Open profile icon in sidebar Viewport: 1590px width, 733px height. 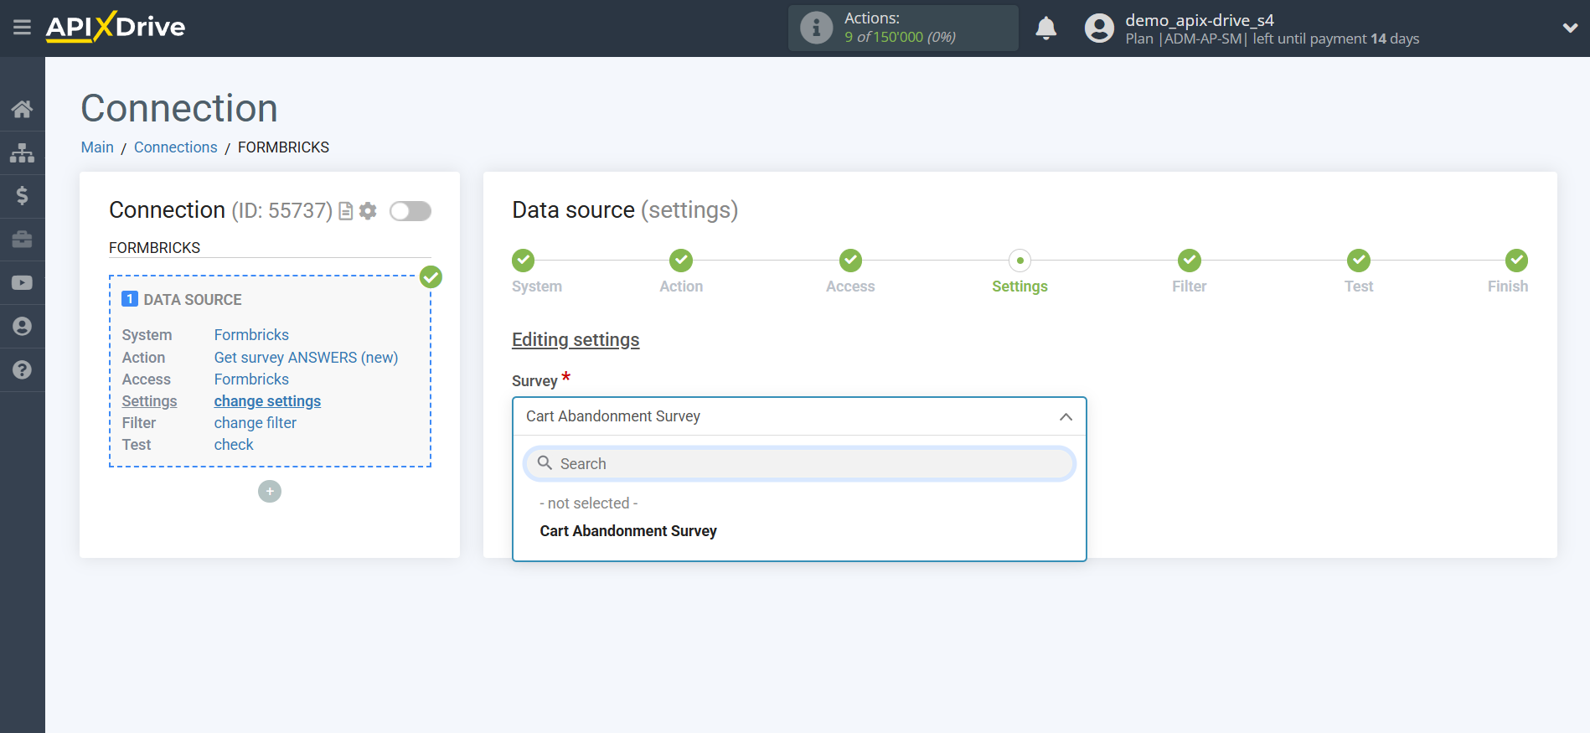click(22, 327)
